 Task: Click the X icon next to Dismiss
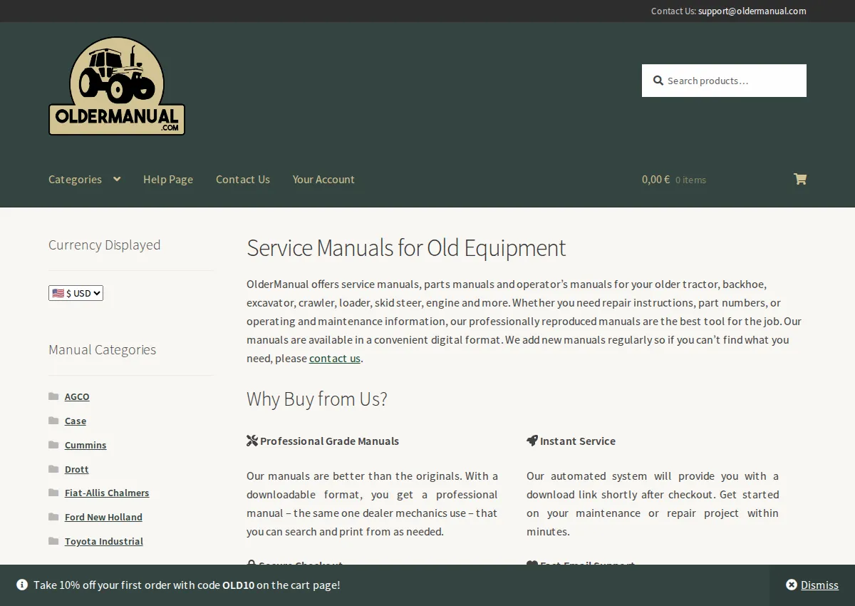pos(792,585)
